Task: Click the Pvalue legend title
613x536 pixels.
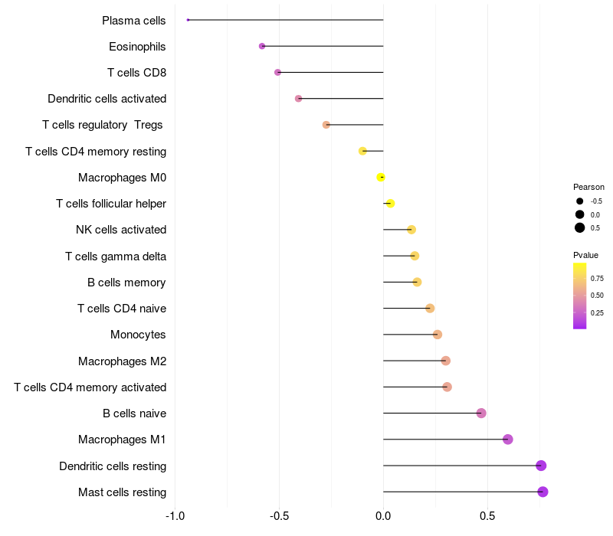Action: coord(585,255)
